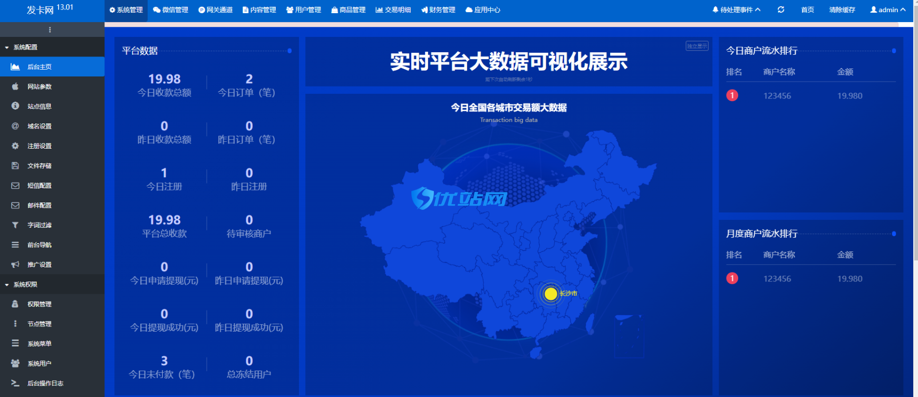Click the 昨日提现成功(元) stat
The image size is (918, 397).
[249, 320]
